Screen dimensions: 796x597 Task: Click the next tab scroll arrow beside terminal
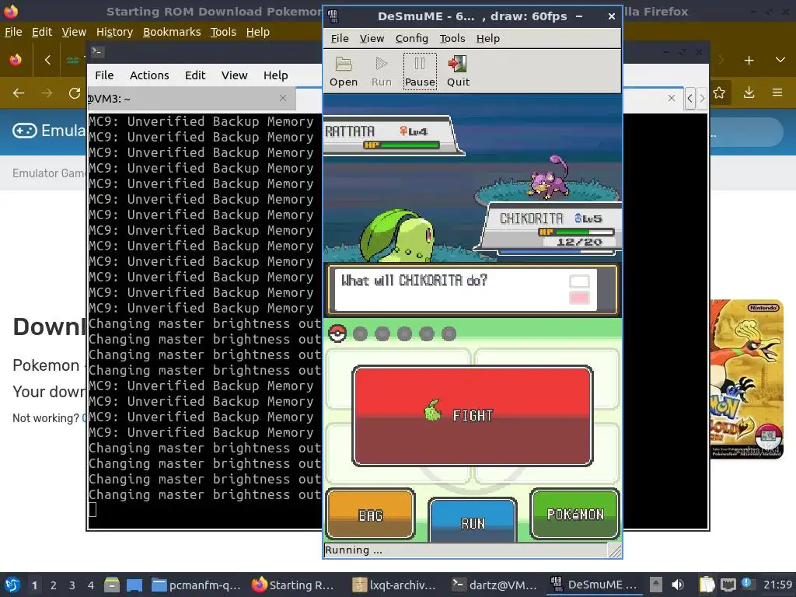pyautogui.click(x=702, y=98)
